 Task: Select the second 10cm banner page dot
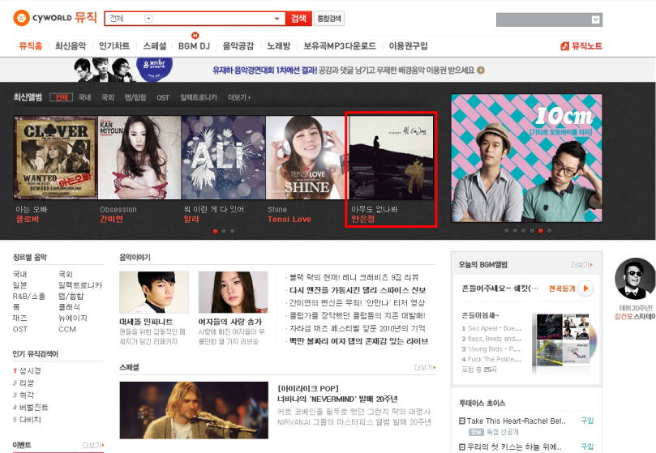515,230
